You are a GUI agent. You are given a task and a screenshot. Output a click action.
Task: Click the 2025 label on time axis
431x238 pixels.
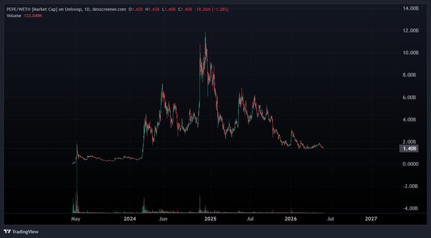210,219
